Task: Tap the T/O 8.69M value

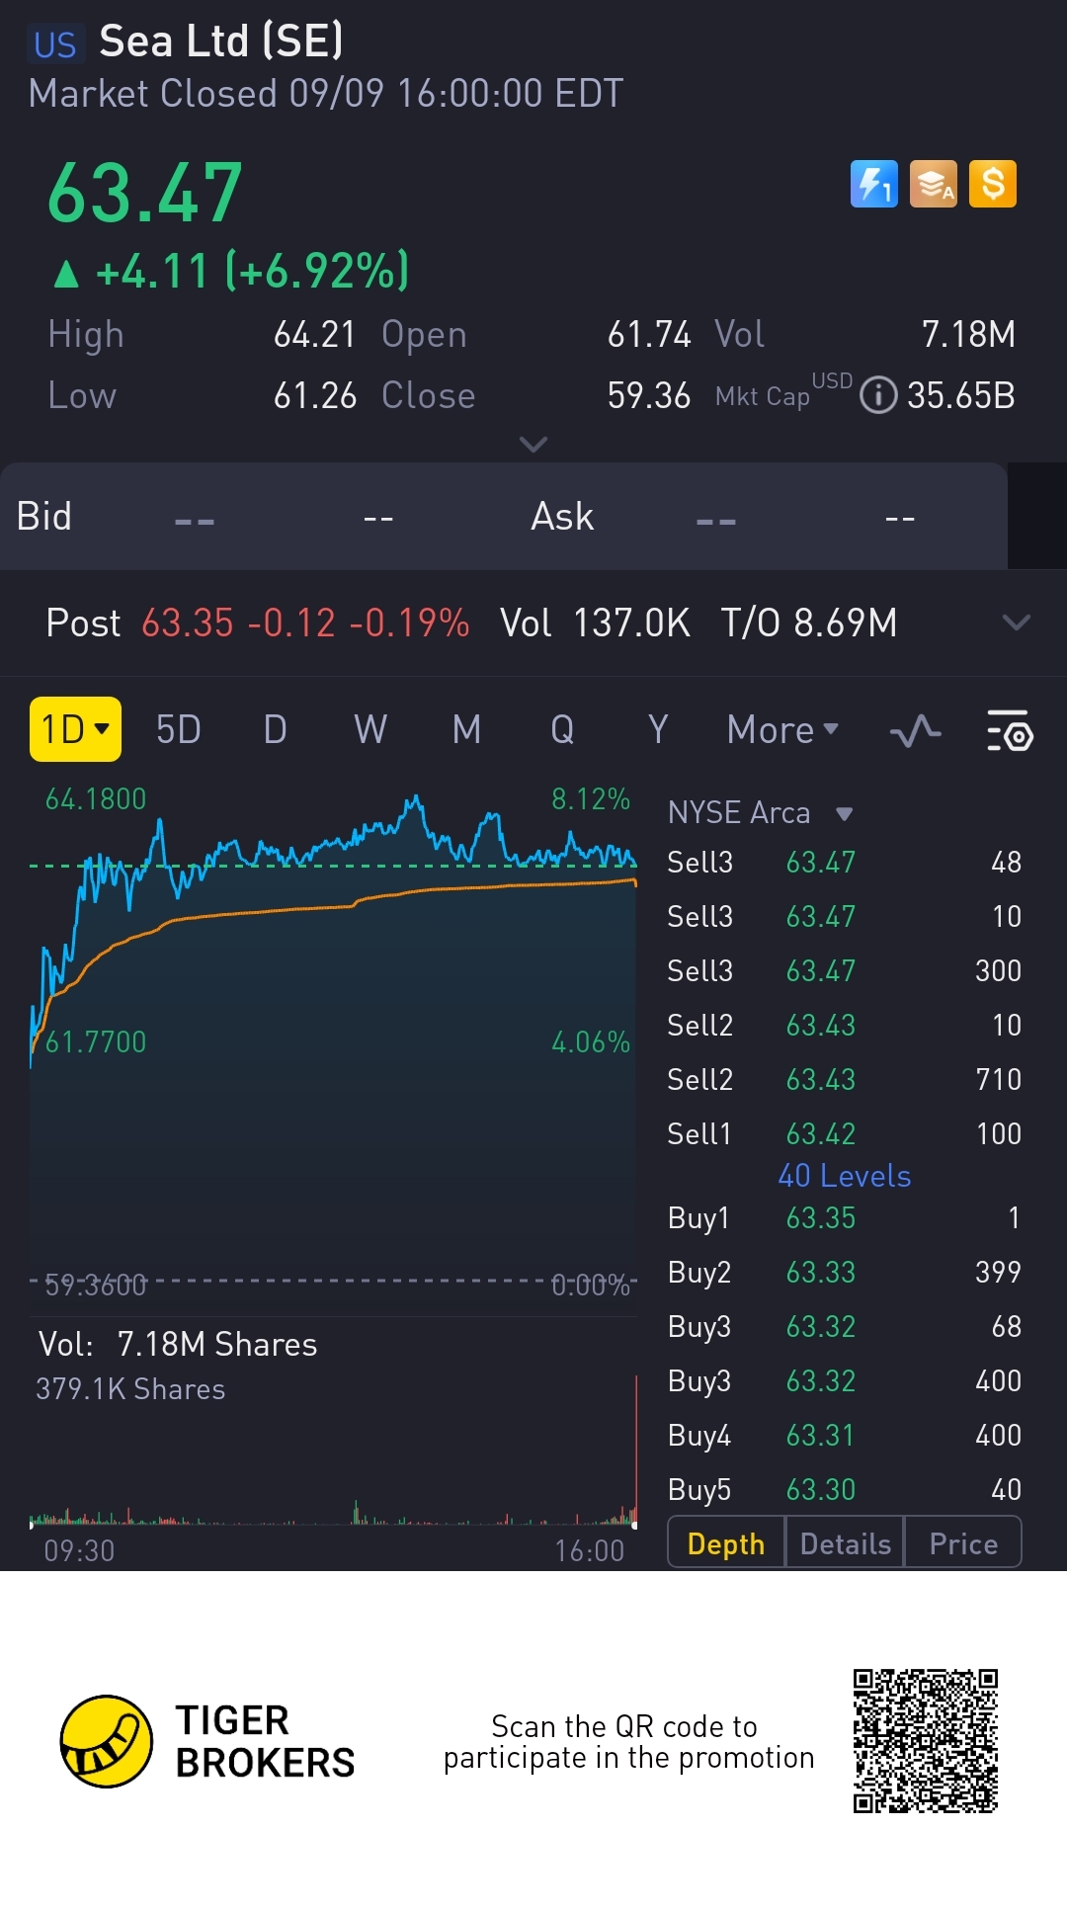Action: [808, 623]
